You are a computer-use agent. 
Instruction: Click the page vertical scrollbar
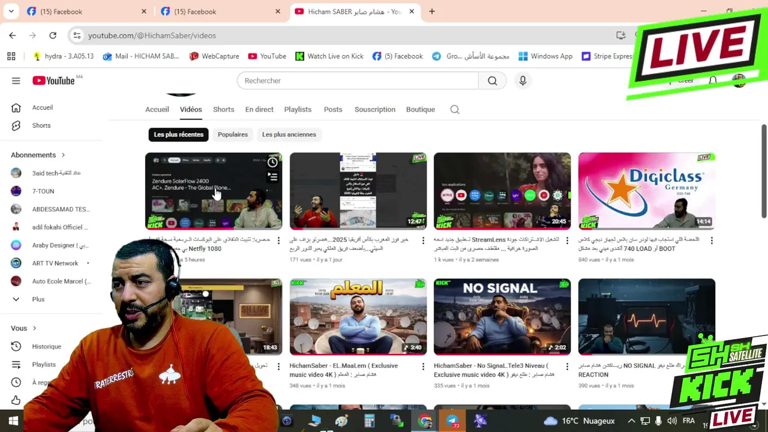764,172
